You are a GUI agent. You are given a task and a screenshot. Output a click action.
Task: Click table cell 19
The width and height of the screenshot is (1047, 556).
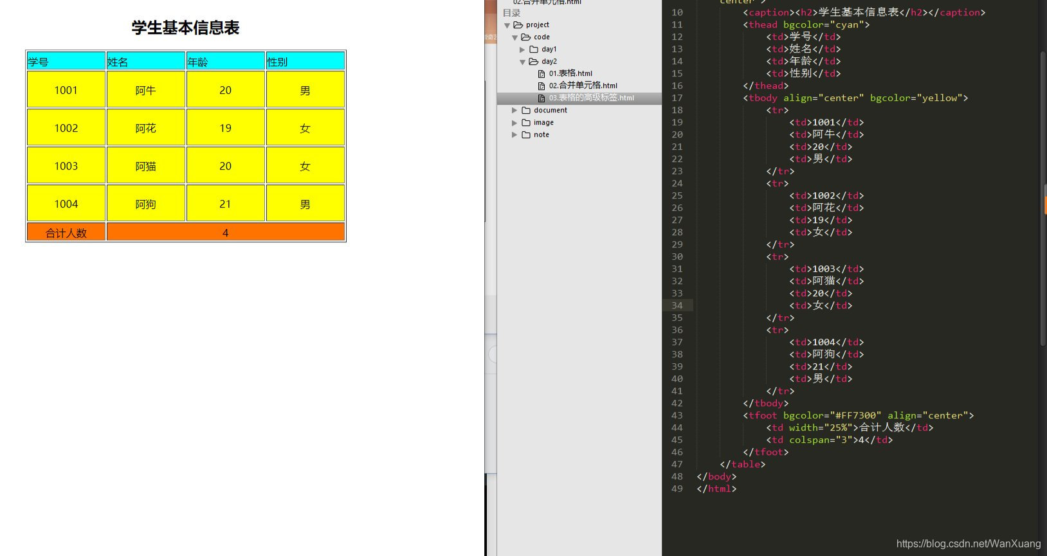click(226, 127)
